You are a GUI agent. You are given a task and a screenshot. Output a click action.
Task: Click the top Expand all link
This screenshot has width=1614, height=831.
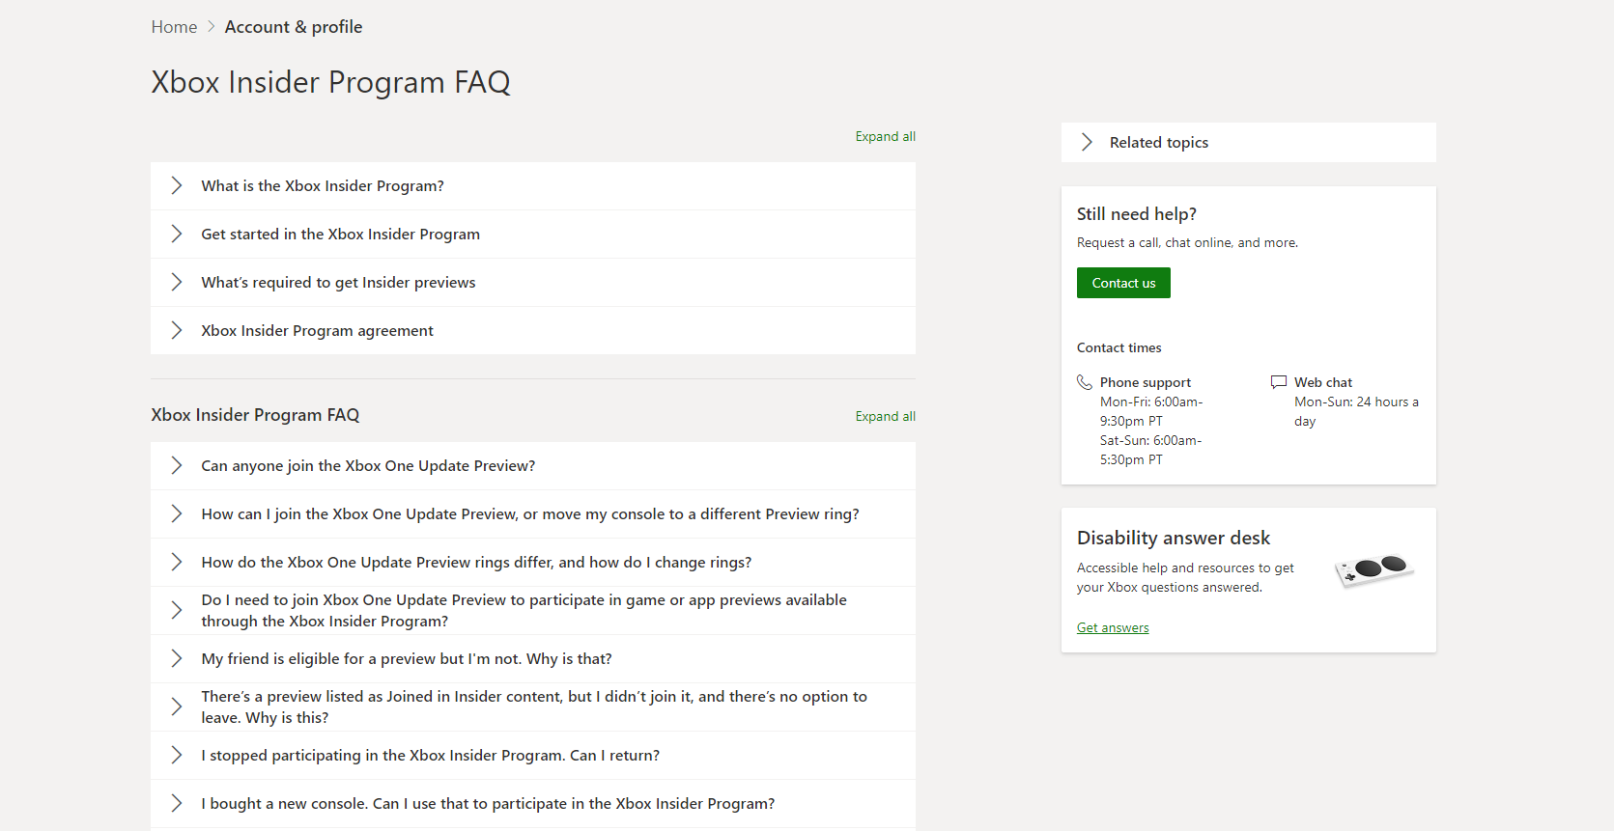[885, 136]
